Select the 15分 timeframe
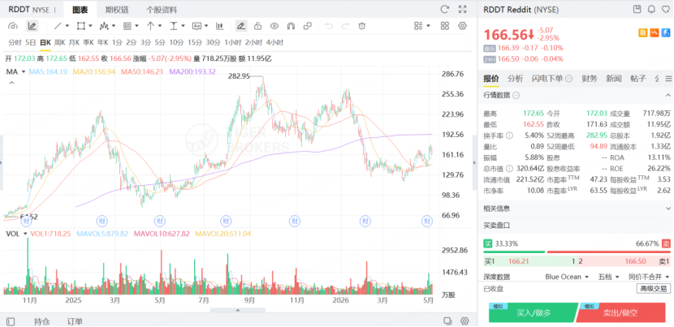Viewport: 674px width, 327px height. coord(194,42)
